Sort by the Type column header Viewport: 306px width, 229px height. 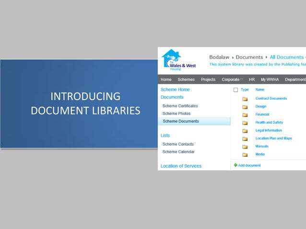[245, 90]
